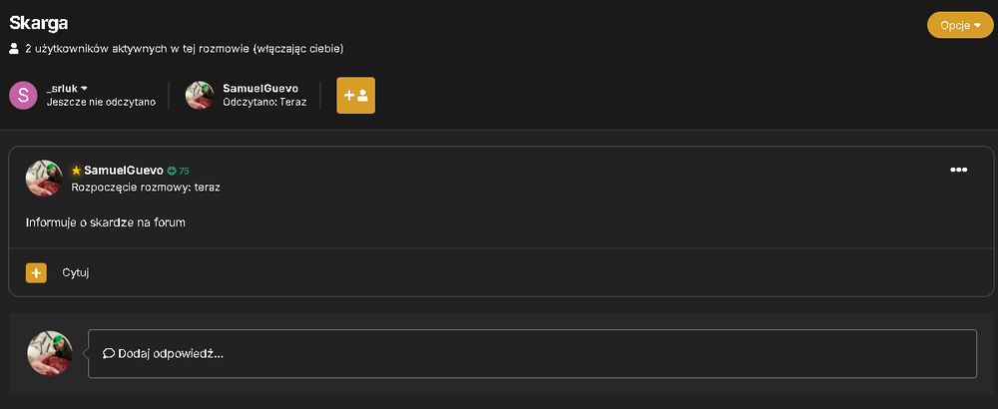The image size is (998, 409).
Task: Click the plus multi-quote icon
Action: tap(36, 273)
